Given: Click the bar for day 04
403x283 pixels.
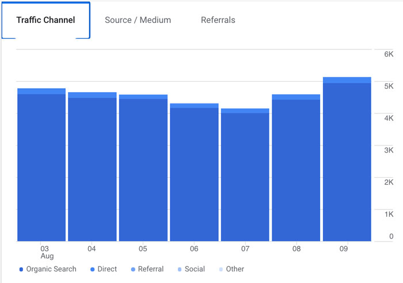Looking at the screenshot, I should pyautogui.click(x=92, y=167).
